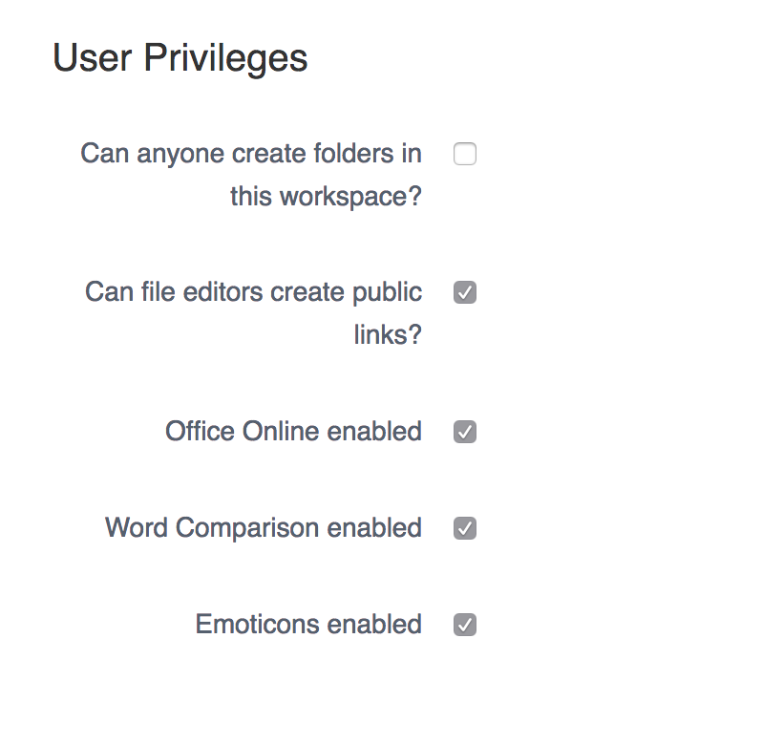The image size is (762, 745).
Task: Click the 'this workspace?' label line
Action: tap(326, 197)
